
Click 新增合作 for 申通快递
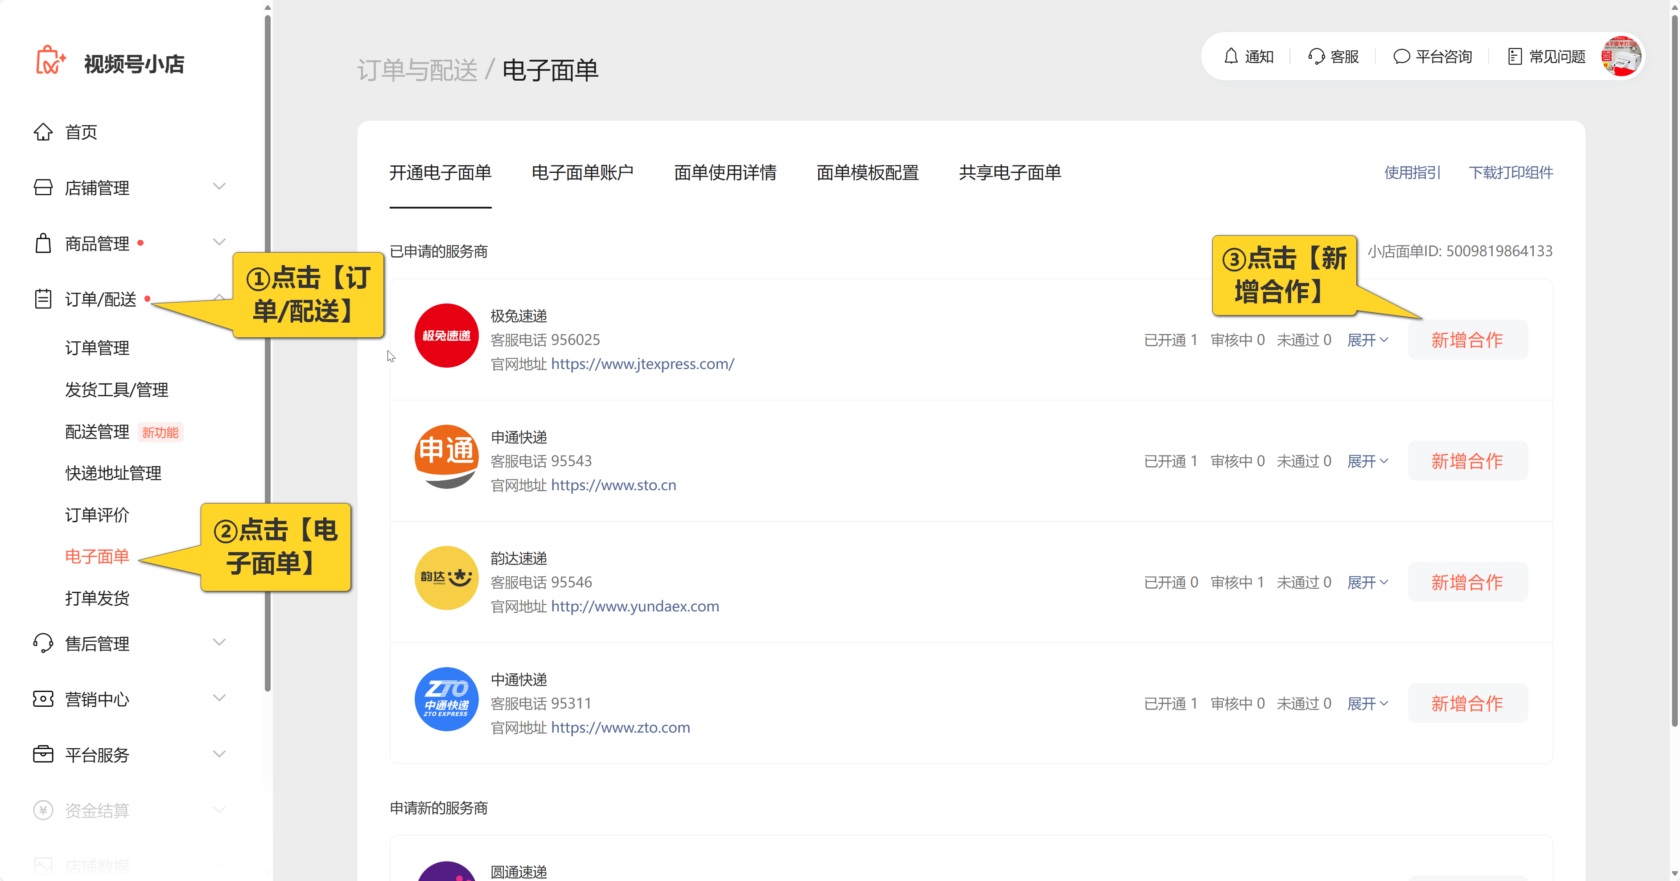(x=1467, y=461)
